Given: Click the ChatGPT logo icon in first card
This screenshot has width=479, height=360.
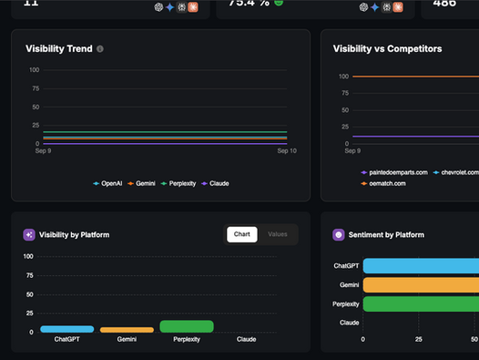Looking at the screenshot, I should [158, 7].
